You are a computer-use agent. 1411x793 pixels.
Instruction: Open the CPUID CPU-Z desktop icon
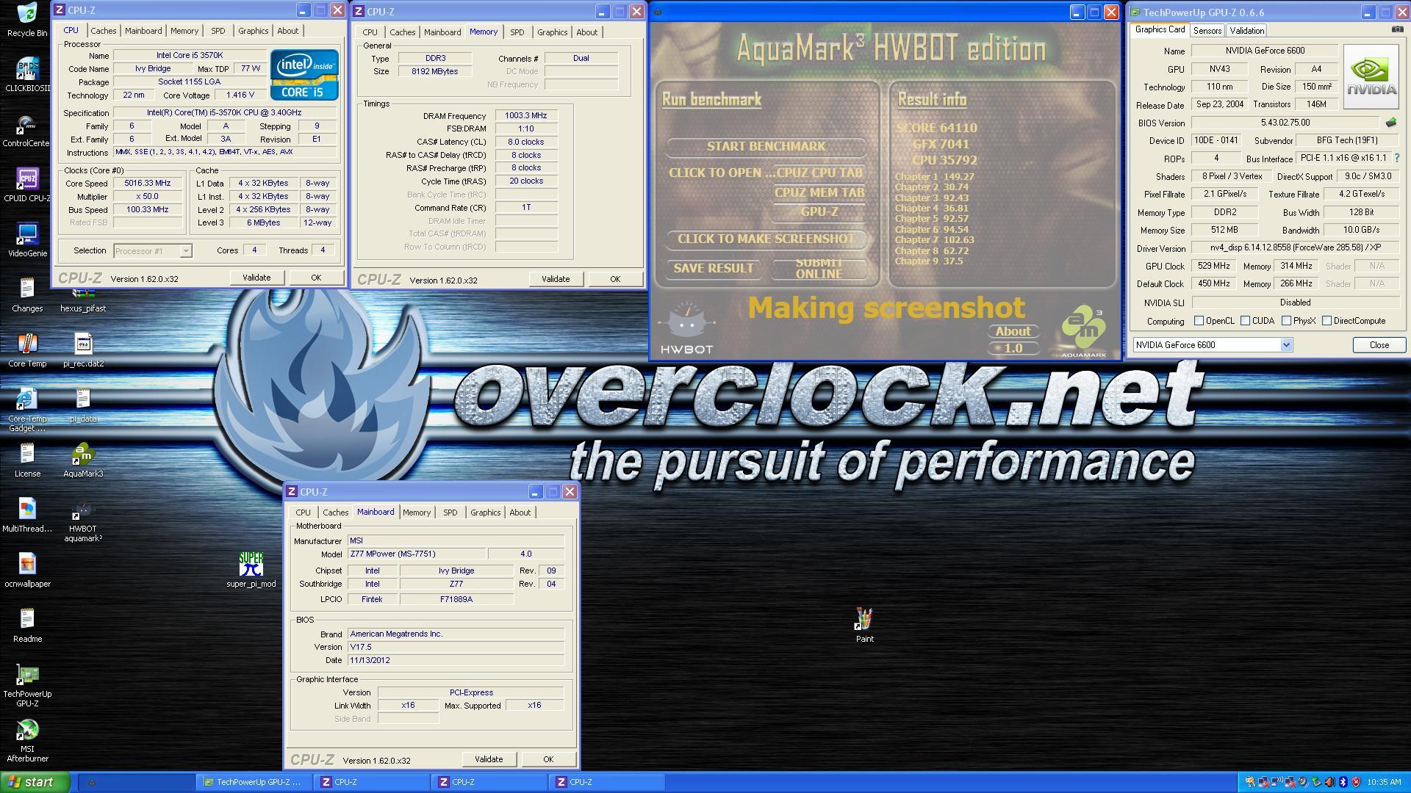pos(27,184)
